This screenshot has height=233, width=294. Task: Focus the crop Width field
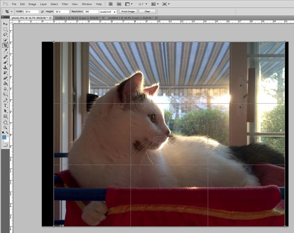point(31,12)
